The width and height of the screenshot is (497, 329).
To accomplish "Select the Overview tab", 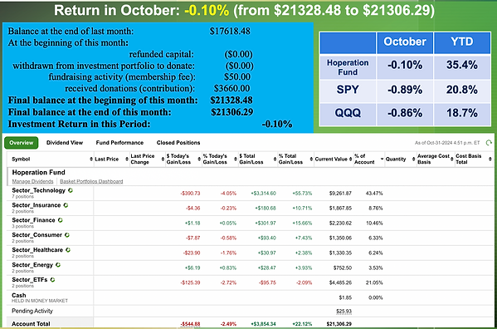I will coord(22,143).
